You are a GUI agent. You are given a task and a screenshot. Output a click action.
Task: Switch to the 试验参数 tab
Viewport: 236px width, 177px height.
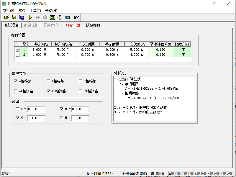click(x=93, y=25)
